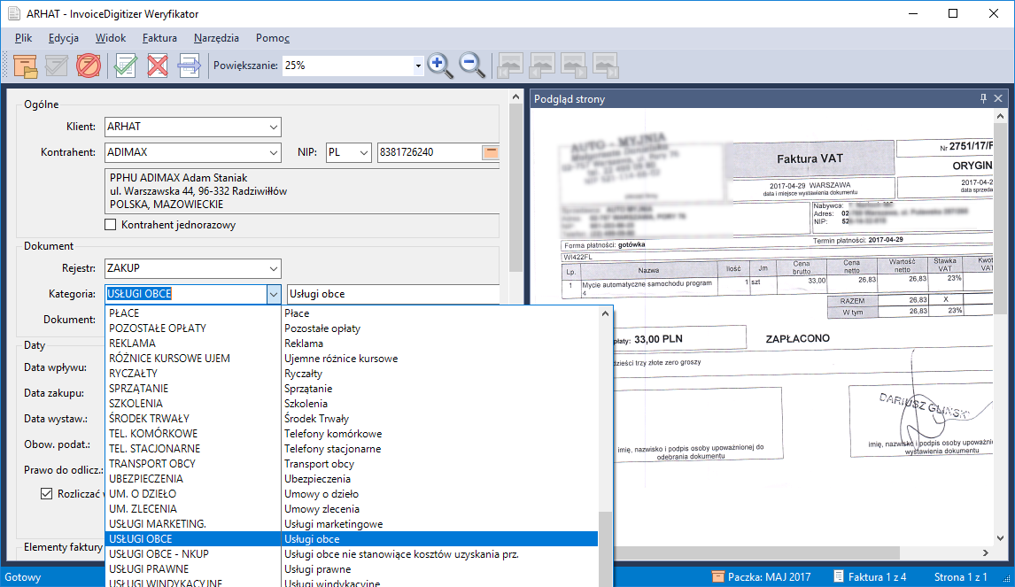Uncheck the Rozliczać checkbox

(47, 493)
